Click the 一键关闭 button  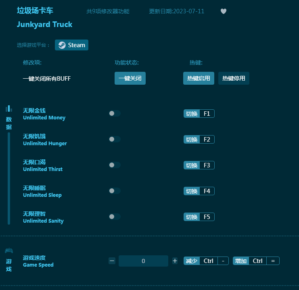point(130,78)
